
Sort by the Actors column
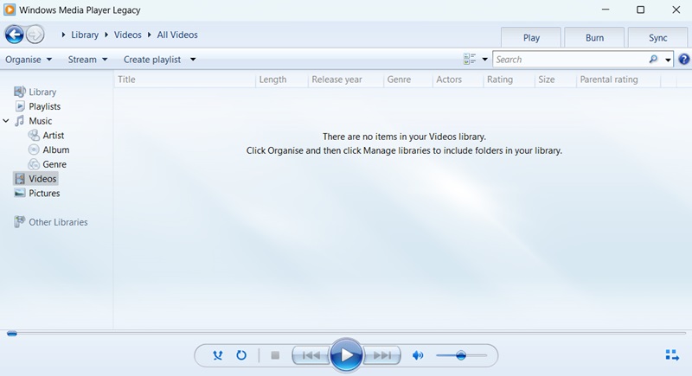pos(458,80)
